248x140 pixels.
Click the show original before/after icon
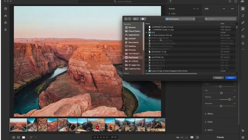197,137
